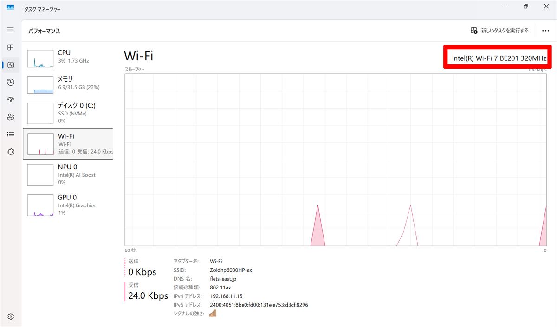The width and height of the screenshot is (557, 327).
Task: Open the Services page icon
Action: (x=11, y=152)
